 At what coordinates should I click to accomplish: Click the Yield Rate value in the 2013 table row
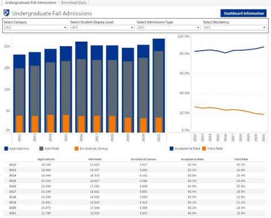[x=241, y=170]
